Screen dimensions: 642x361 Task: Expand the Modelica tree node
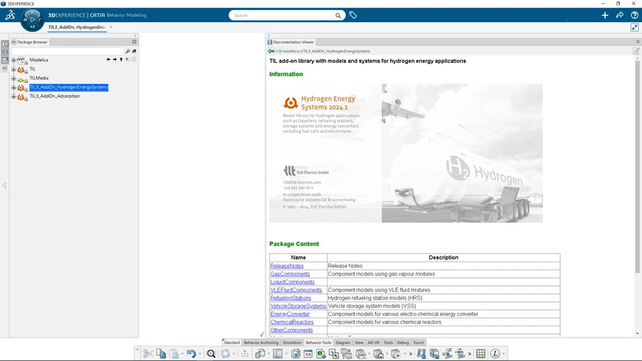[x=13, y=59]
